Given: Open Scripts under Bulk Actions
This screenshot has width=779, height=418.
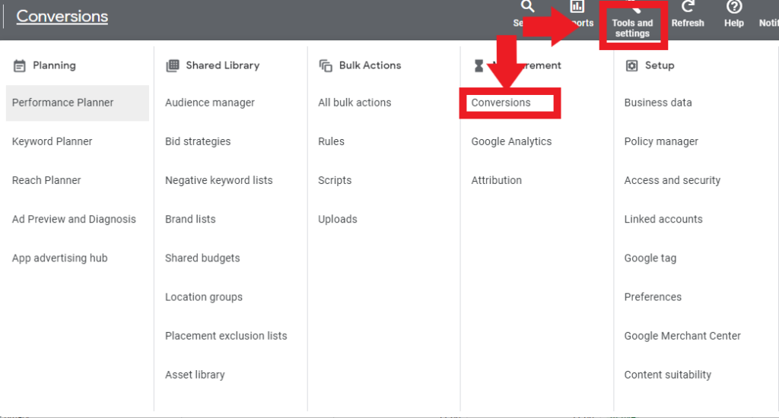Looking at the screenshot, I should (x=335, y=180).
